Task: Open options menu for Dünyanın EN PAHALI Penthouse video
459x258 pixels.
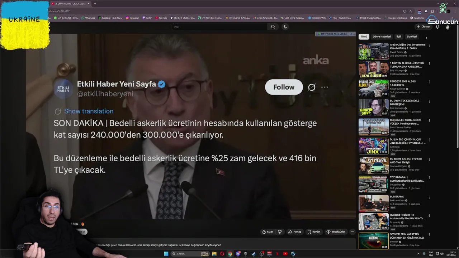Action: pos(429,120)
